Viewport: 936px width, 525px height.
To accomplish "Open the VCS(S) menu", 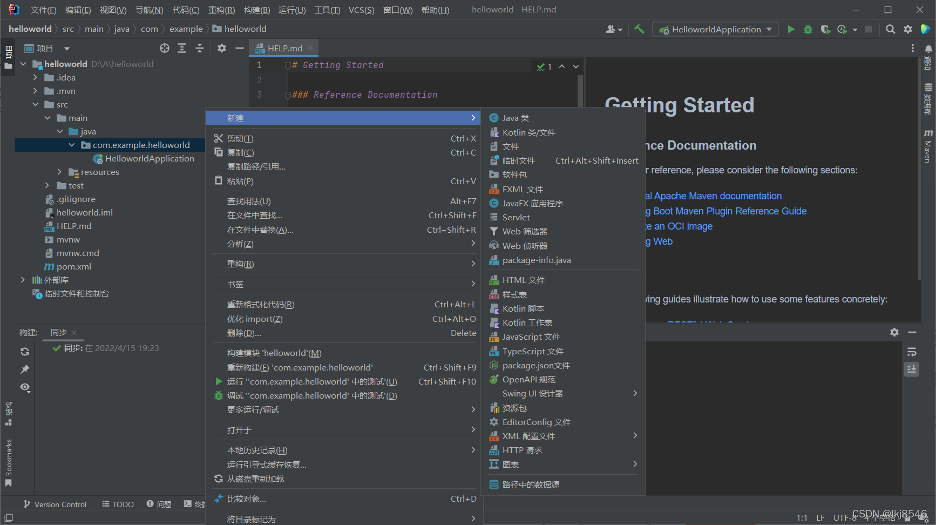I will pos(361,9).
